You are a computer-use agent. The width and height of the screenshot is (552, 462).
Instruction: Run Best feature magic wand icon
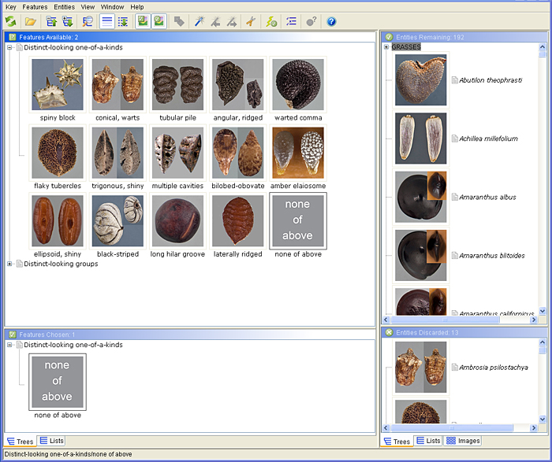click(200, 22)
